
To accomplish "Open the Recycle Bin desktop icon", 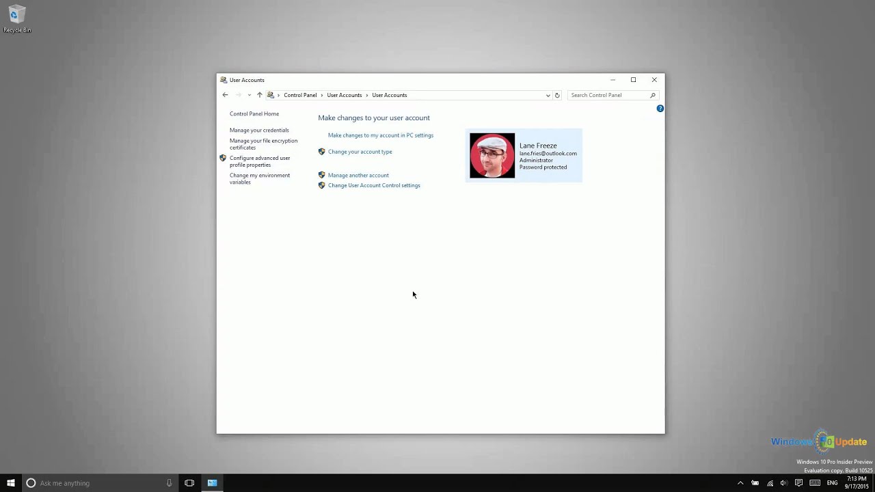I will coord(16,19).
